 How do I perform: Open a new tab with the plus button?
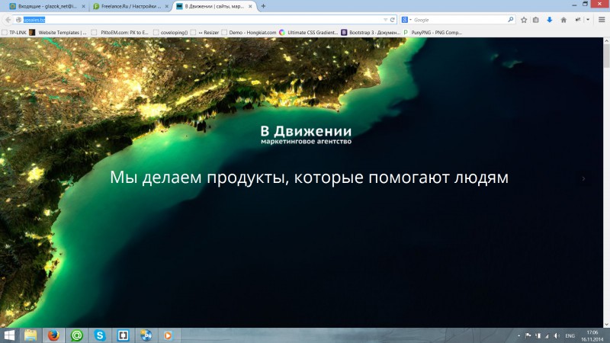click(263, 6)
